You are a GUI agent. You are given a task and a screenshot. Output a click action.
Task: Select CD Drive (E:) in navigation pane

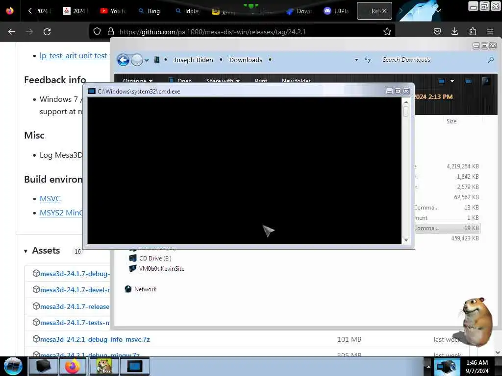pyautogui.click(x=150, y=258)
